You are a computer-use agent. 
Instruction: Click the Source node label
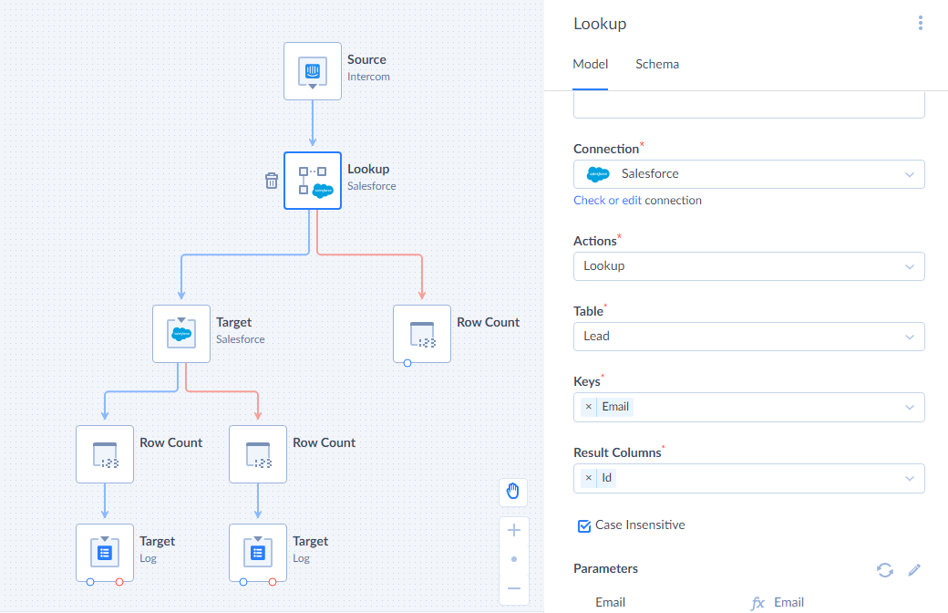(366, 59)
